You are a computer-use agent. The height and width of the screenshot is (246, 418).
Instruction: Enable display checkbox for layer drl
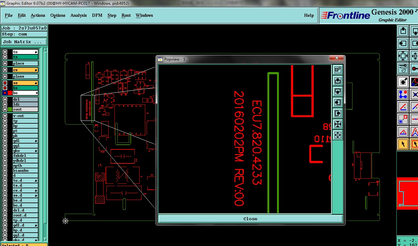click(5, 99)
